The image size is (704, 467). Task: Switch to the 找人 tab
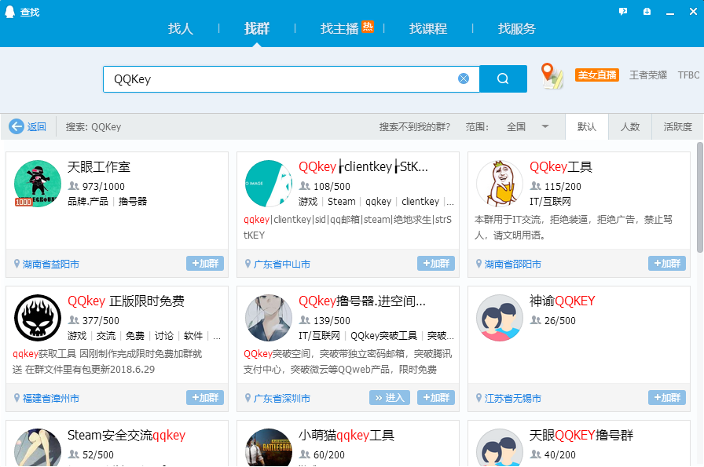[181, 29]
